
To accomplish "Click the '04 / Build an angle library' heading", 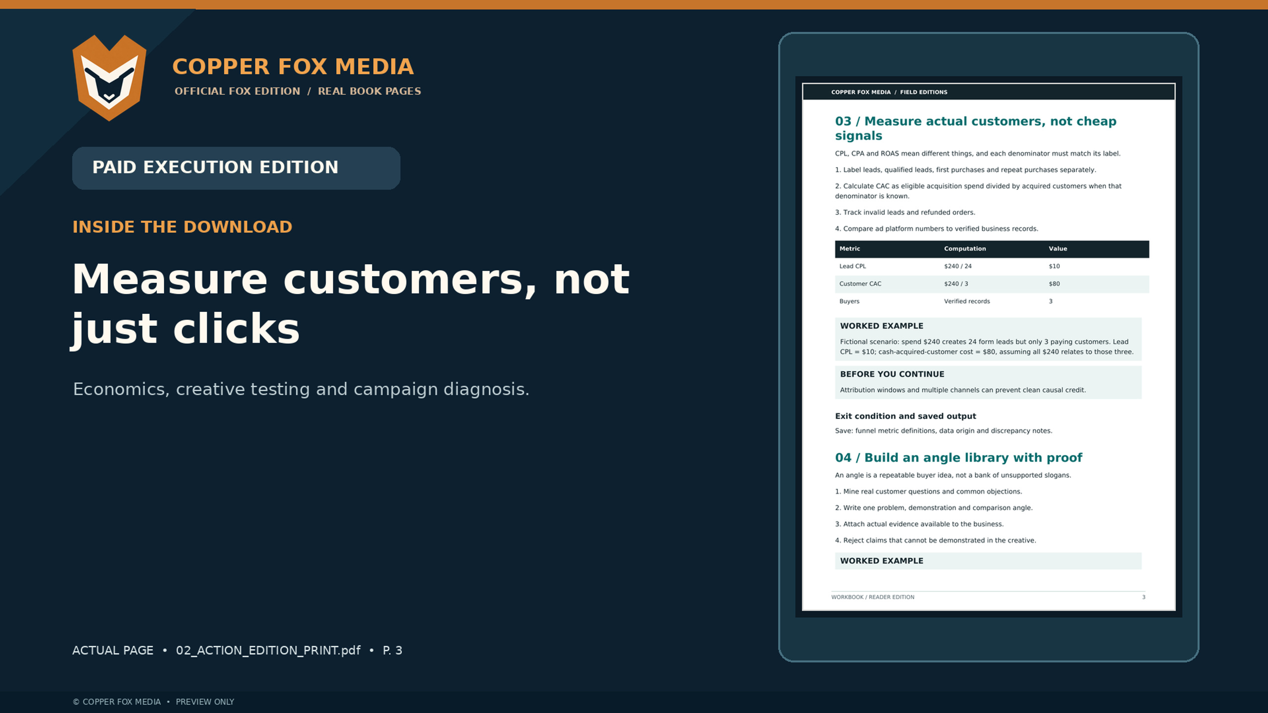I will 958,458.
